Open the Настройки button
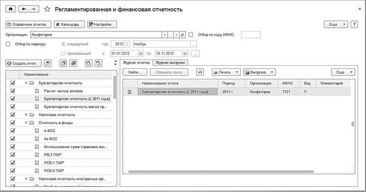The width and height of the screenshot is (366, 192). (x=102, y=24)
